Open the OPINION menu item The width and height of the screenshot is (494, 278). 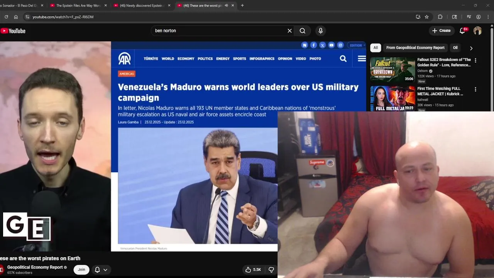pos(285,59)
